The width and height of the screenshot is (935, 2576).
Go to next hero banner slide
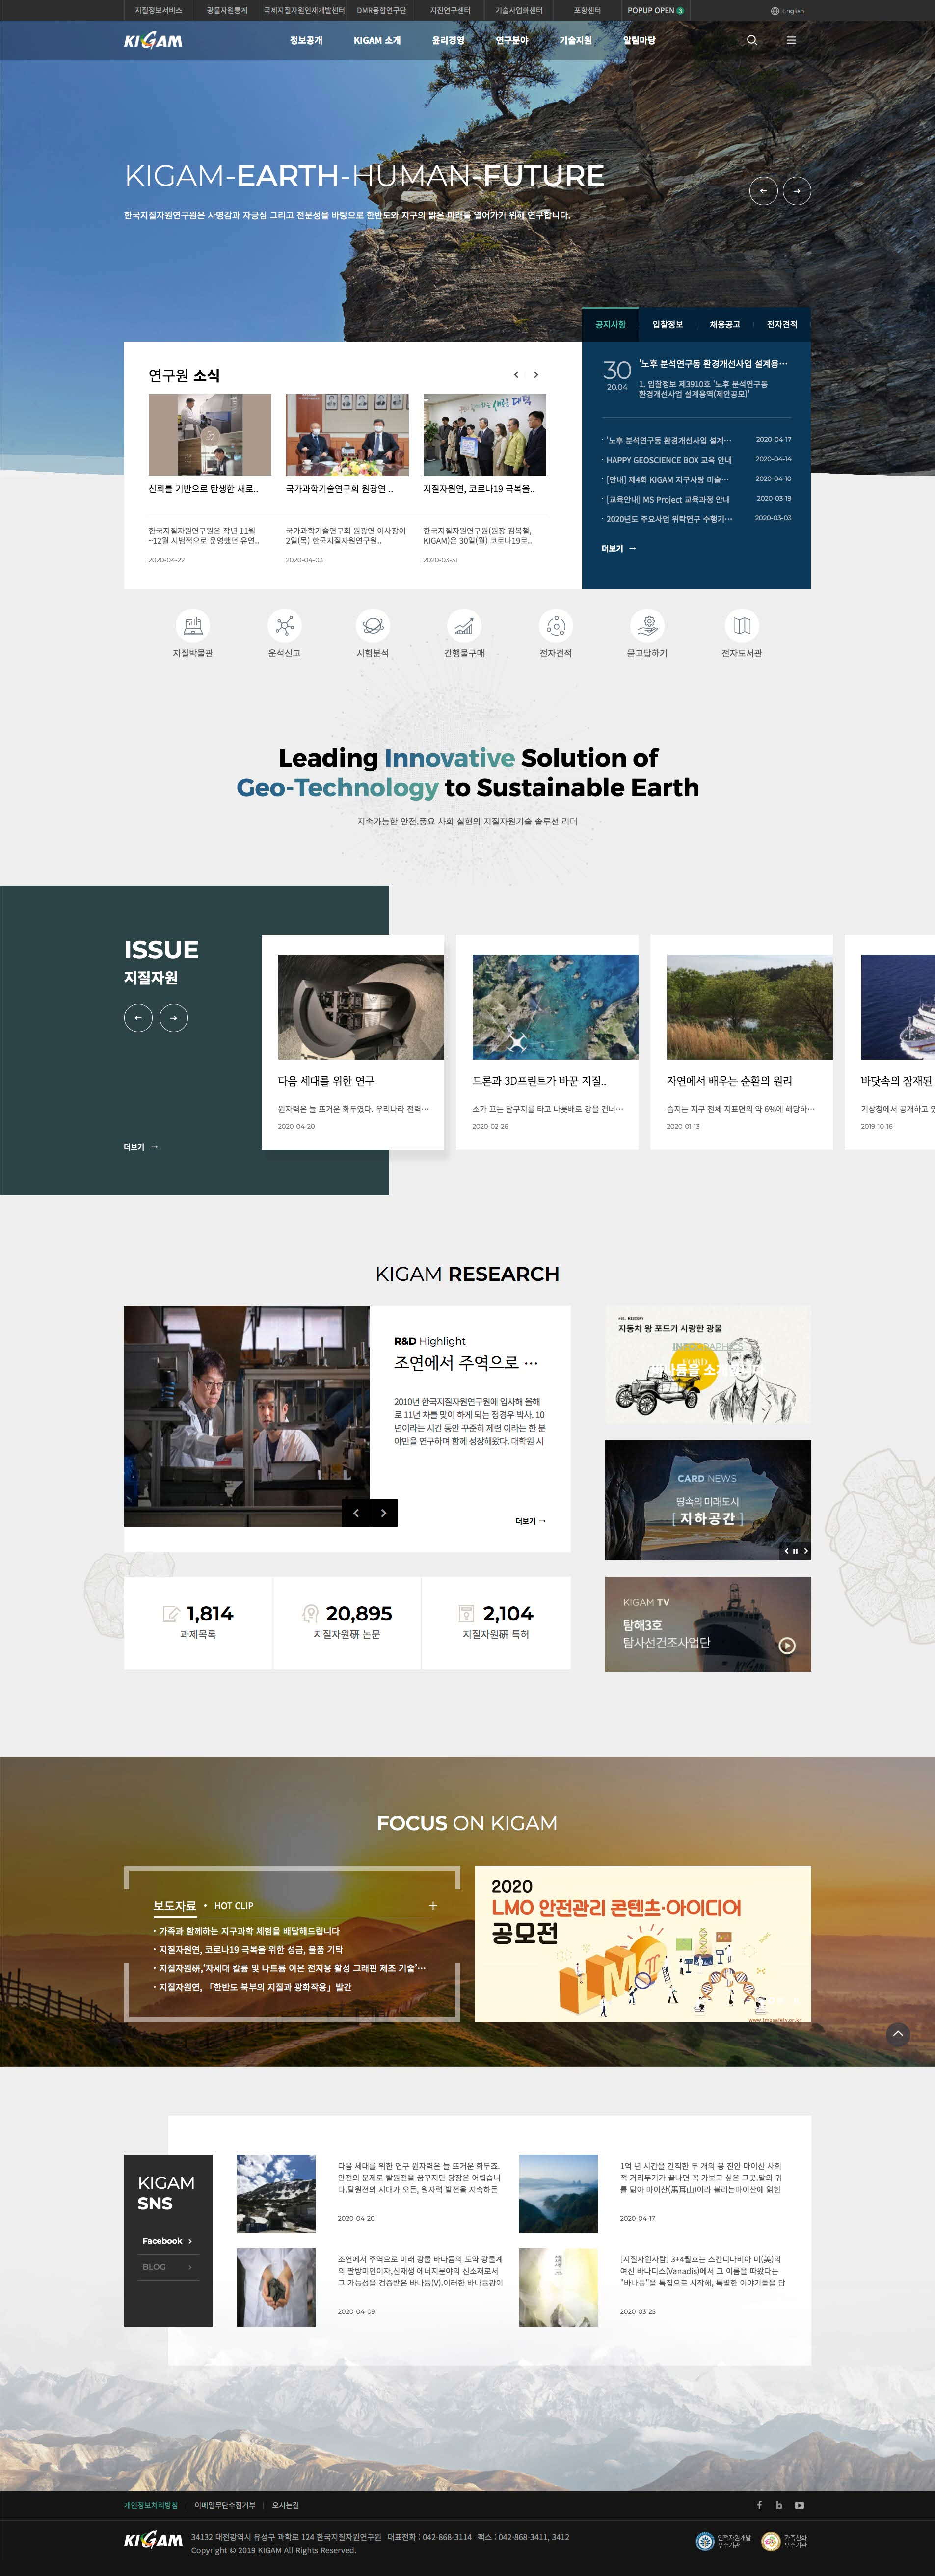click(x=796, y=191)
